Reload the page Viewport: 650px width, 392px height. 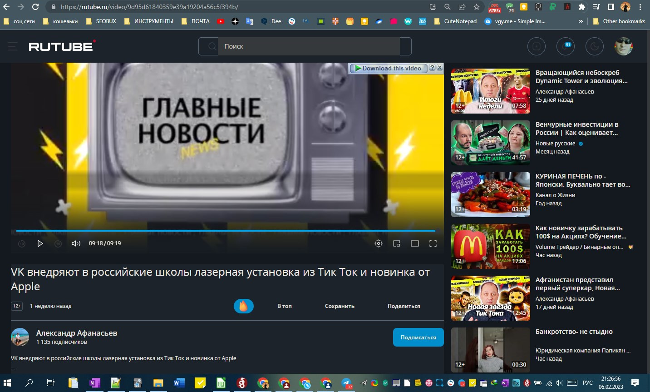tap(35, 7)
